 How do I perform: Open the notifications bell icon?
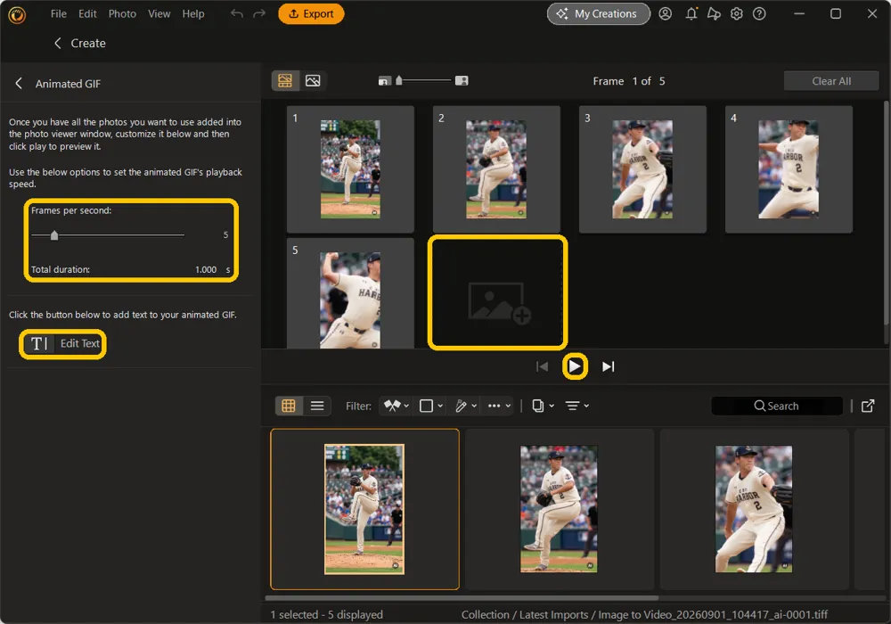coord(691,13)
